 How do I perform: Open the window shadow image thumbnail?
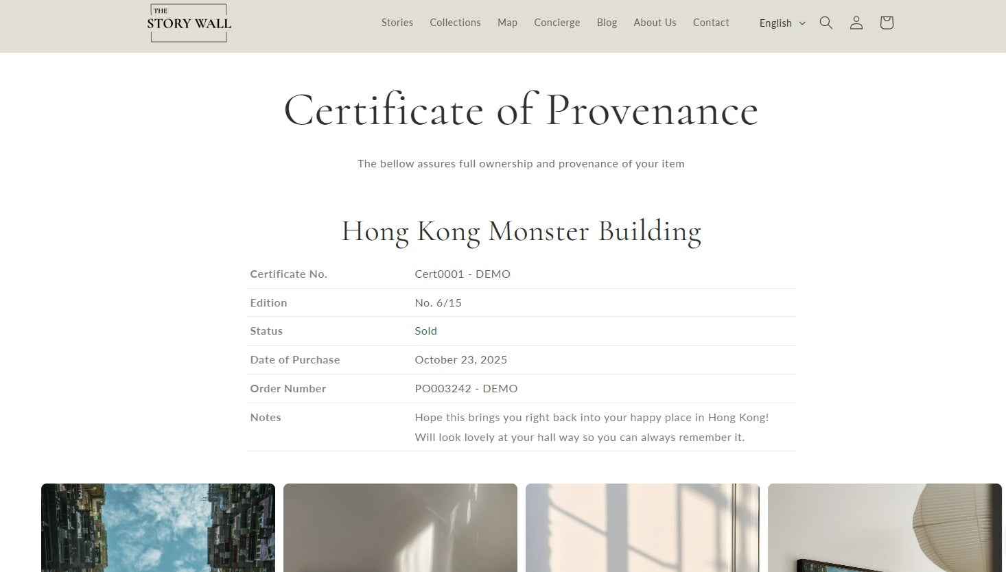[642, 527]
